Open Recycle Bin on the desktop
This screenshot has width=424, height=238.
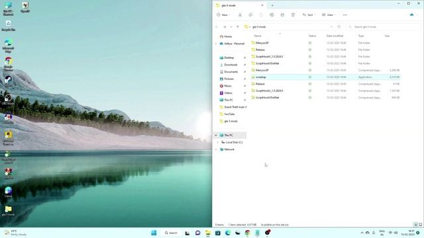[x=9, y=26]
